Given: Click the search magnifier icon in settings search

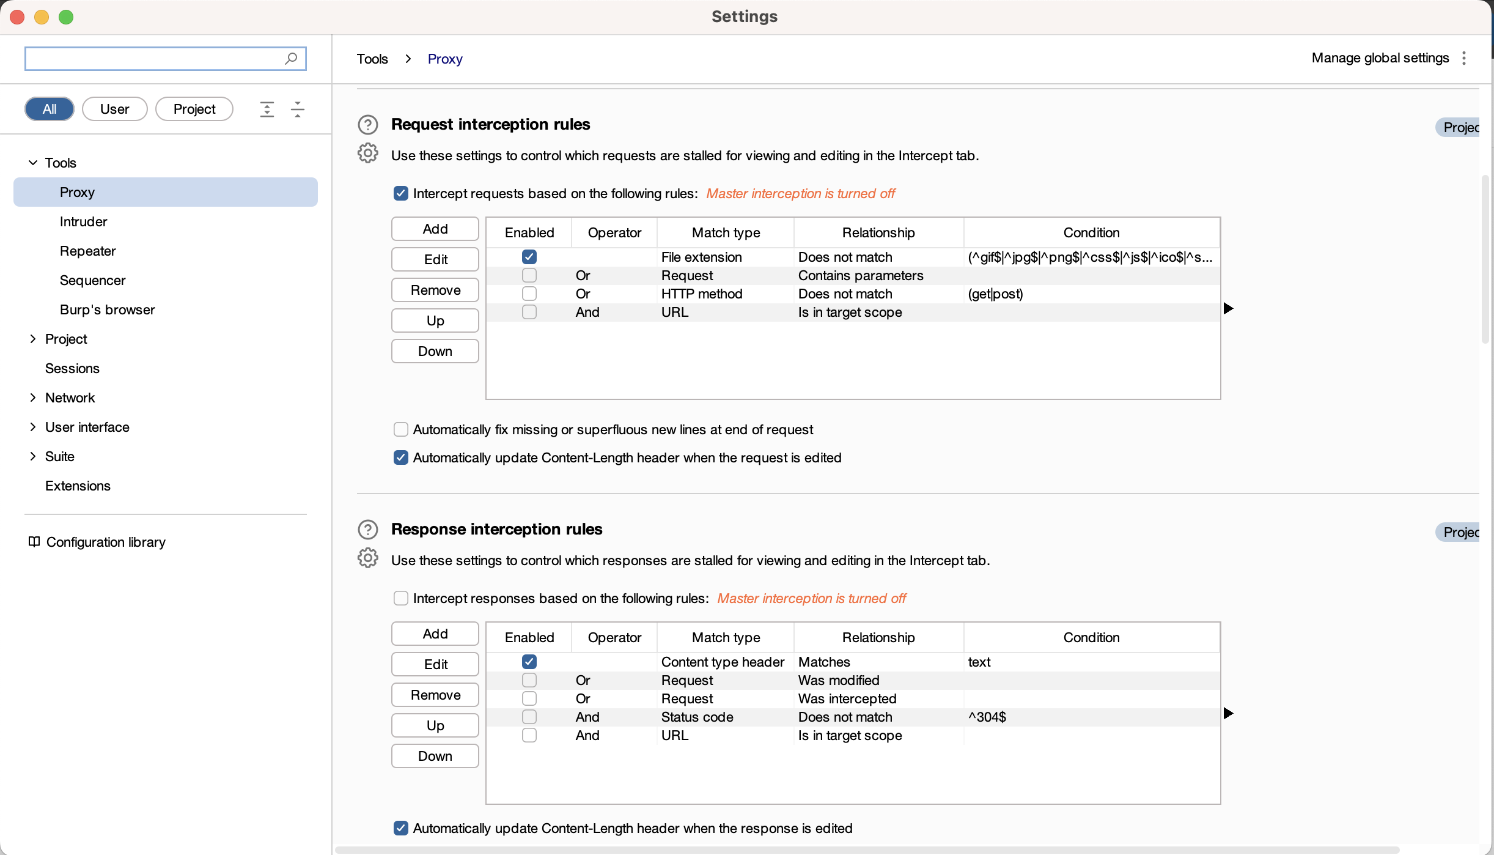Looking at the screenshot, I should click(x=291, y=58).
